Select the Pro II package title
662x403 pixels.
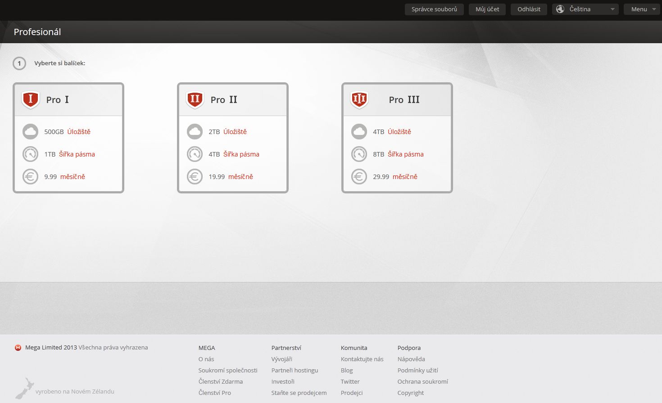pos(224,100)
